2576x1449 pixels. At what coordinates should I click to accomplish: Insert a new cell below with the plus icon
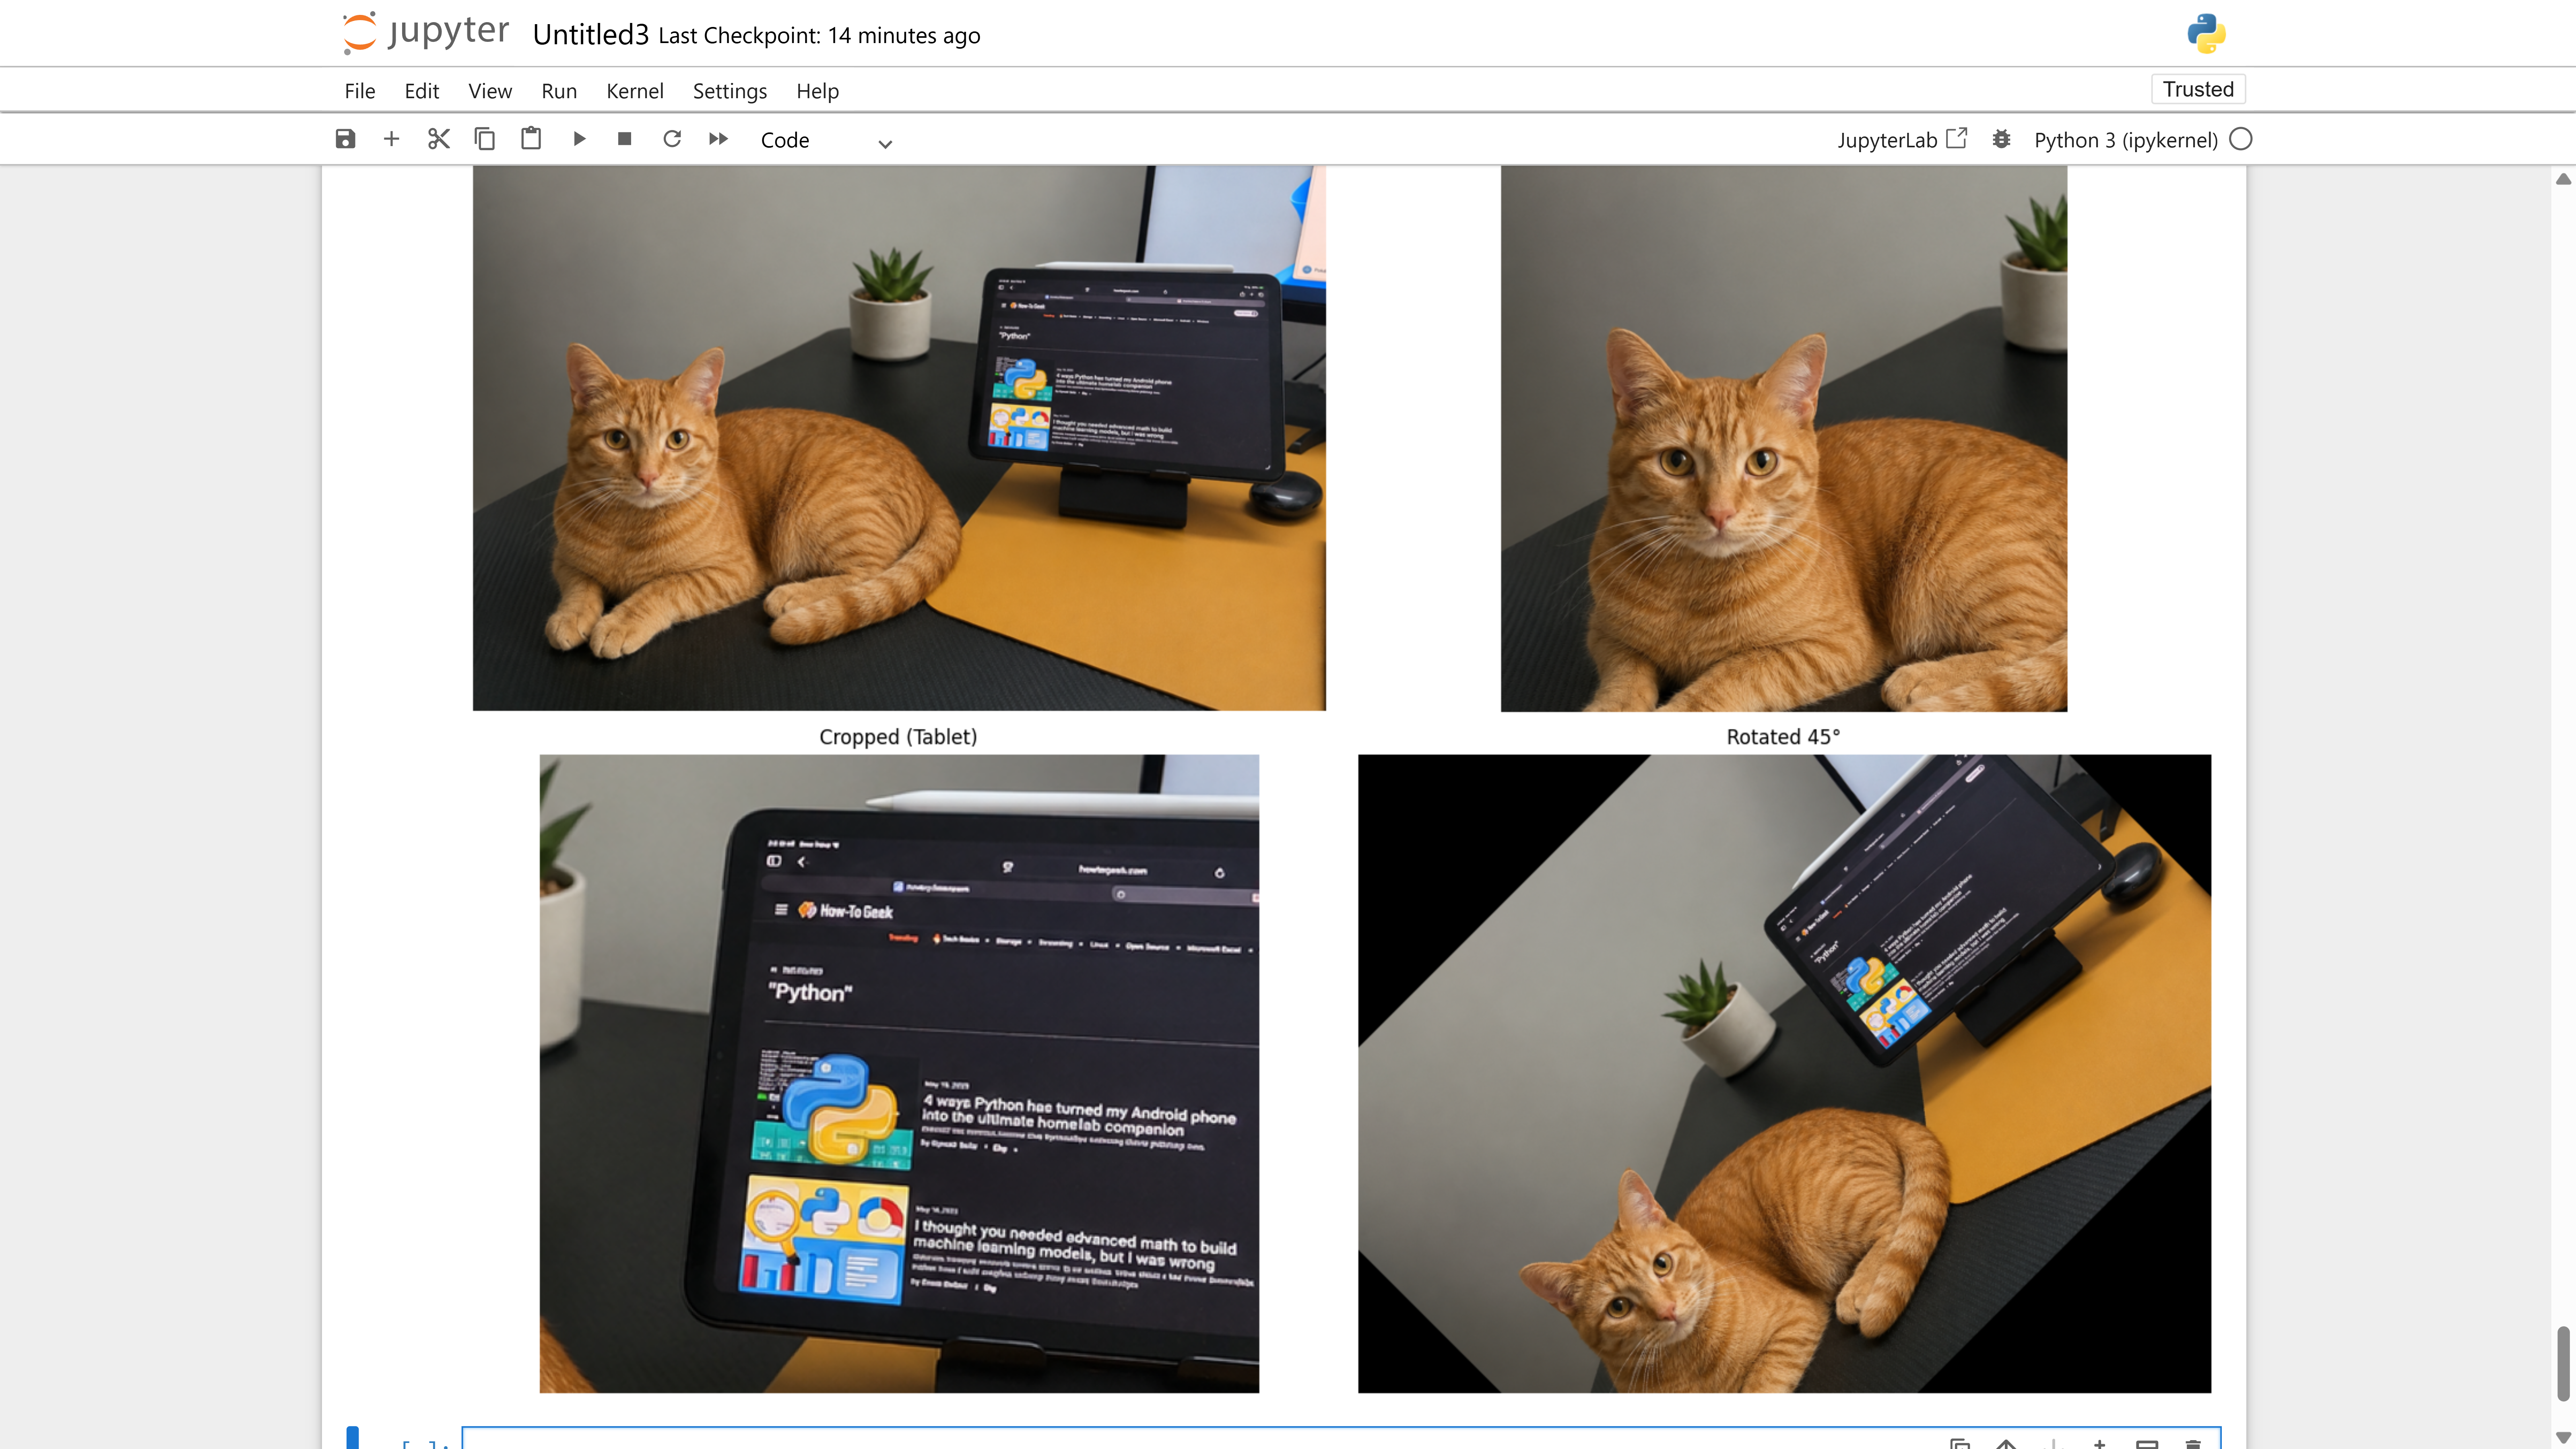coord(391,139)
